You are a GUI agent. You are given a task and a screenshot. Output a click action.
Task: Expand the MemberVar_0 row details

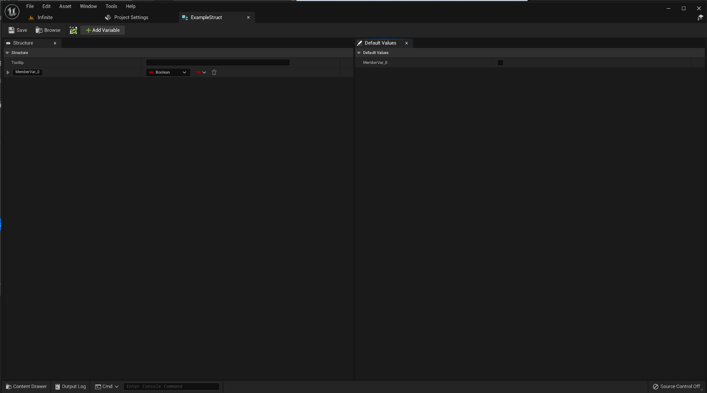pos(8,72)
